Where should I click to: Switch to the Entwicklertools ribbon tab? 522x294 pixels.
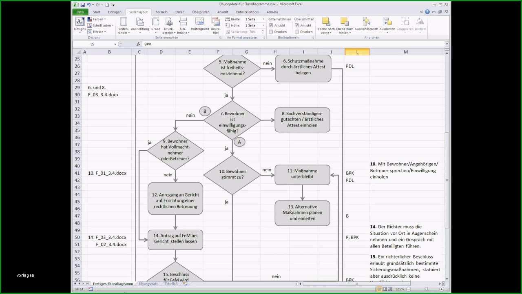[247, 12]
